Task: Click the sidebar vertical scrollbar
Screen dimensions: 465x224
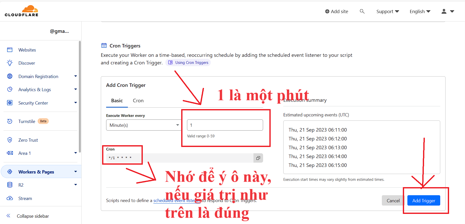Action: (80, 97)
